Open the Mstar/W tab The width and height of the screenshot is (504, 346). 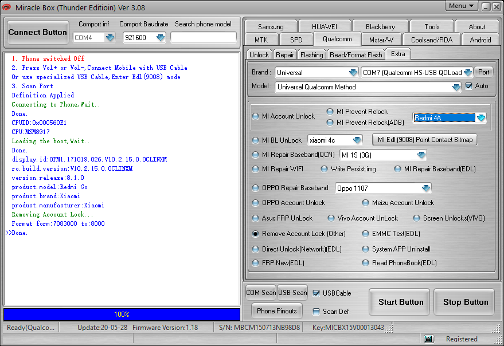381,40
